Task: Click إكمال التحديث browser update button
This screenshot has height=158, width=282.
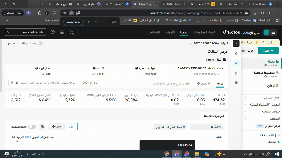Action: point(13,13)
